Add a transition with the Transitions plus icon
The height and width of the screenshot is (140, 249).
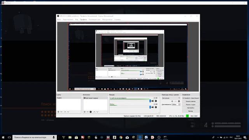[172, 101]
